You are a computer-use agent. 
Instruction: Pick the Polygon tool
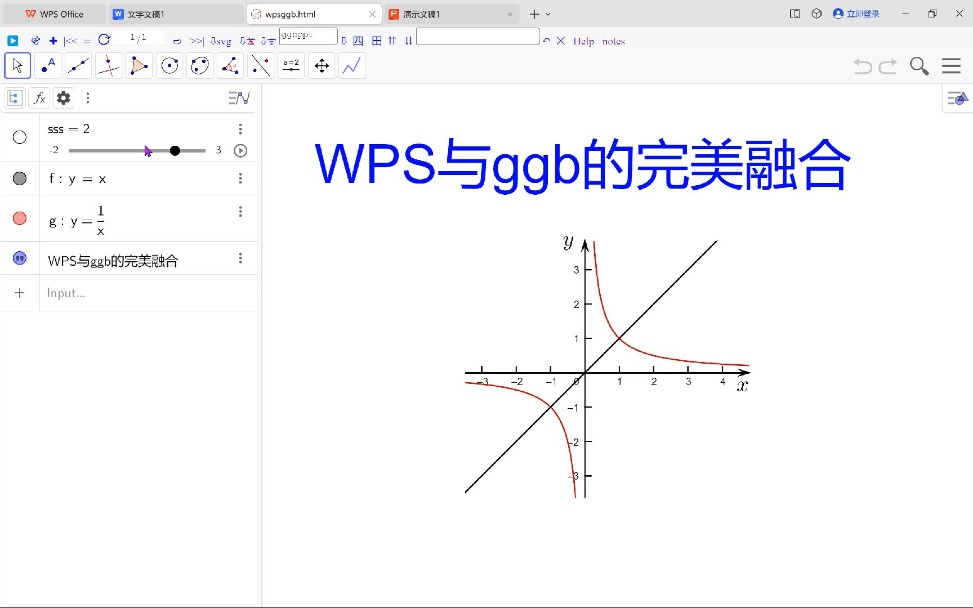coord(139,65)
